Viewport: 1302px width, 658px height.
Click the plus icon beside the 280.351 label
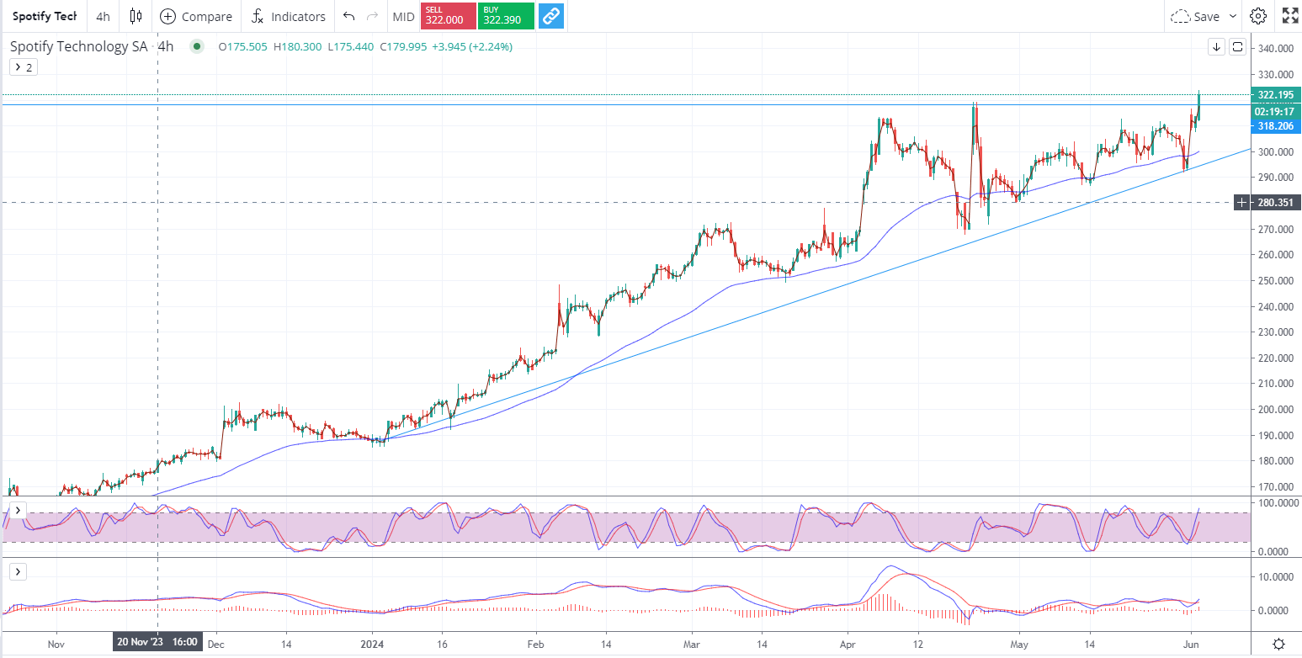pyautogui.click(x=1241, y=202)
